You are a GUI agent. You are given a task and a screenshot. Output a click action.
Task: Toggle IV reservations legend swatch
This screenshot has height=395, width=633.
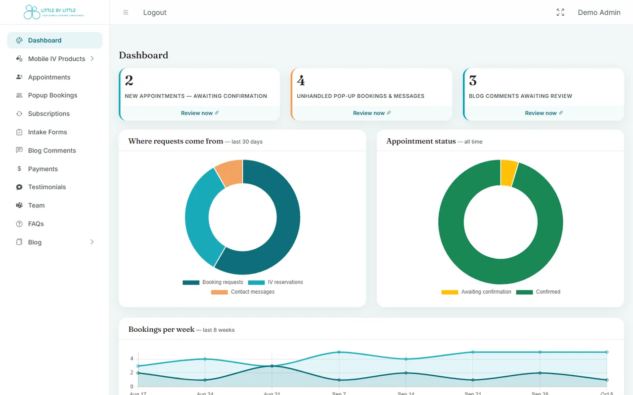point(256,282)
